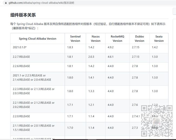Click Nacos 2.0.3 in 2.2.7.RELEASE row
The height and width of the screenshot is (140, 176).
tap(91, 57)
